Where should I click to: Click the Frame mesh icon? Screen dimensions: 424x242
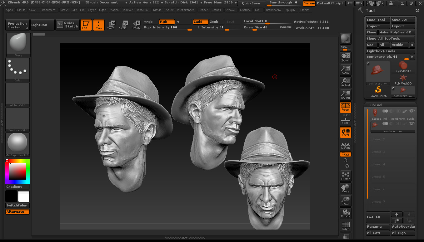(x=345, y=176)
